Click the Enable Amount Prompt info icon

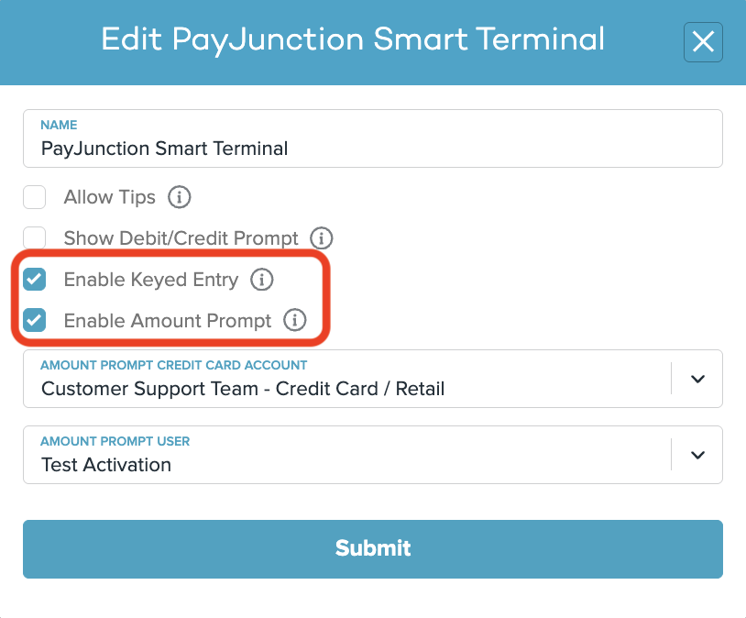coord(295,320)
